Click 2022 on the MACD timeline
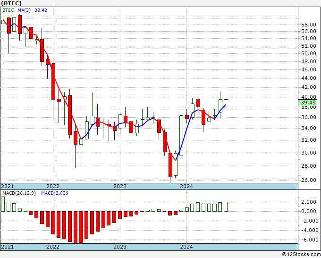Image resolution: width=321 pixels, height=258 pixels. [x=53, y=247]
